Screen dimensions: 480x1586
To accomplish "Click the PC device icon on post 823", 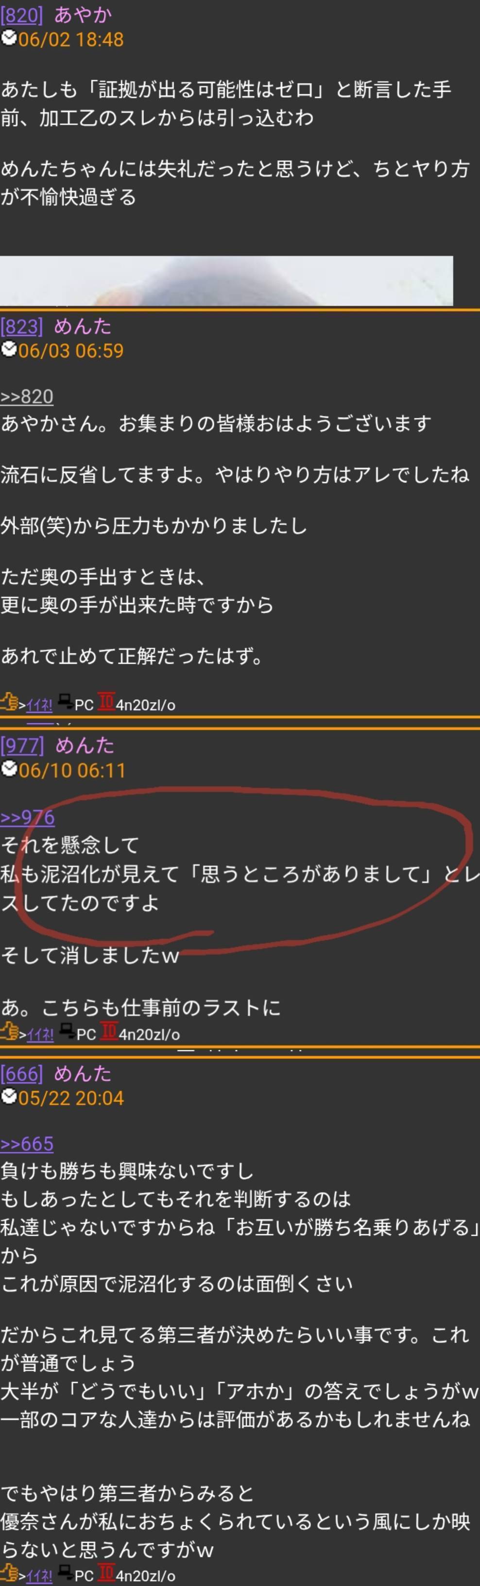I will tap(65, 701).
